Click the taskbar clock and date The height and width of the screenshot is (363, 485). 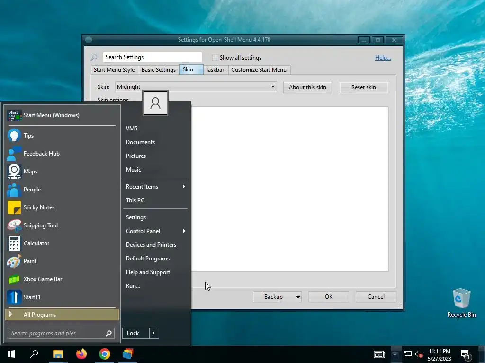coord(440,354)
